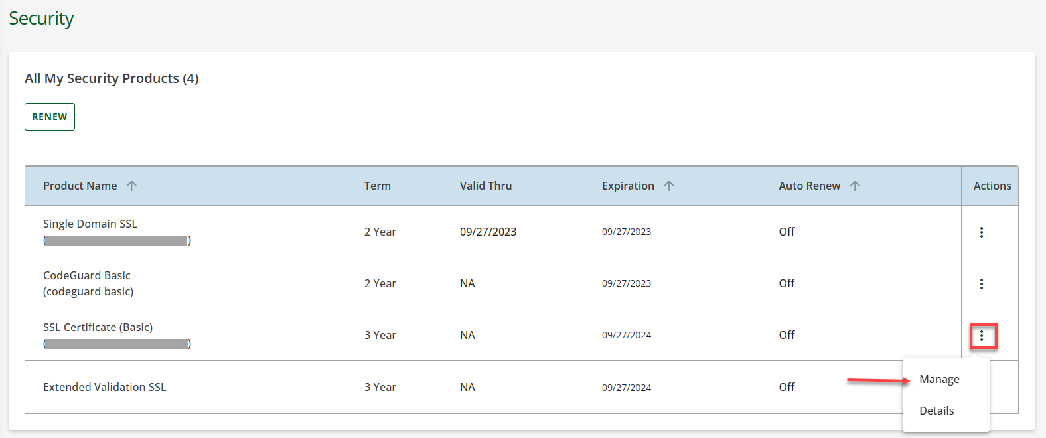Click the Valid Thru column header

coord(486,186)
